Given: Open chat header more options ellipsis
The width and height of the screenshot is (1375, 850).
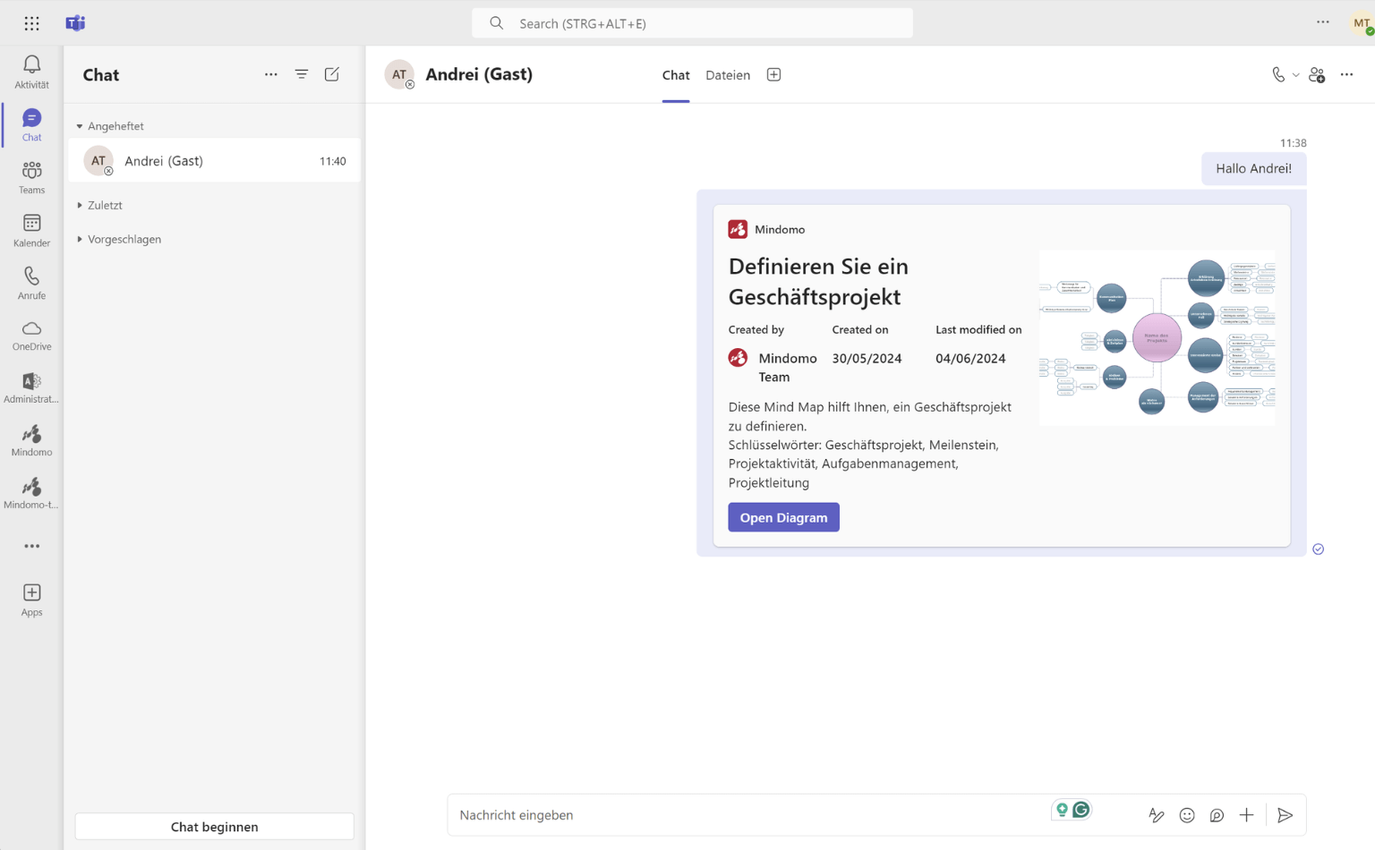Looking at the screenshot, I should 1347,75.
